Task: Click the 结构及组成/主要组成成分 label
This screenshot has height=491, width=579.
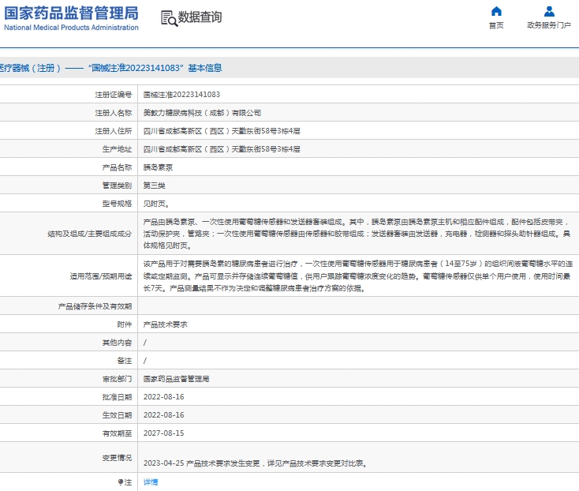Action: coord(90,234)
